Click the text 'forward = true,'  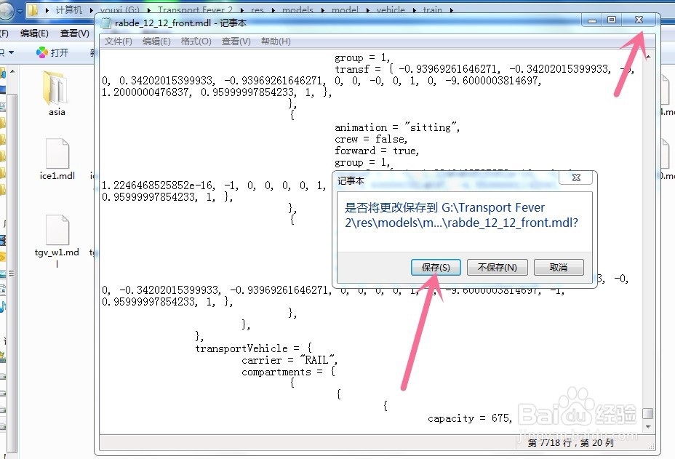(x=377, y=151)
